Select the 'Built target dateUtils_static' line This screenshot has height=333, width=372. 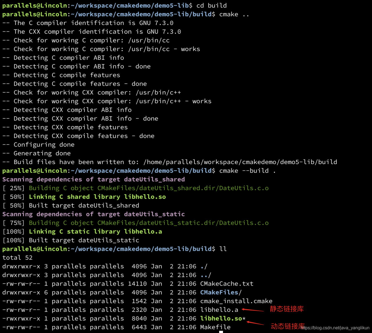[84, 240]
